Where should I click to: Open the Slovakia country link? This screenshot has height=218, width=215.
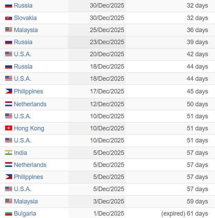pos(25,18)
